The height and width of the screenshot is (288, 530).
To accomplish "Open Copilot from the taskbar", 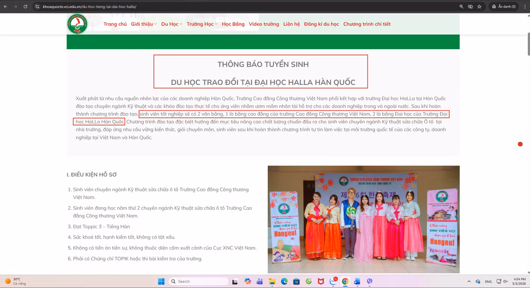I will coord(248,281).
